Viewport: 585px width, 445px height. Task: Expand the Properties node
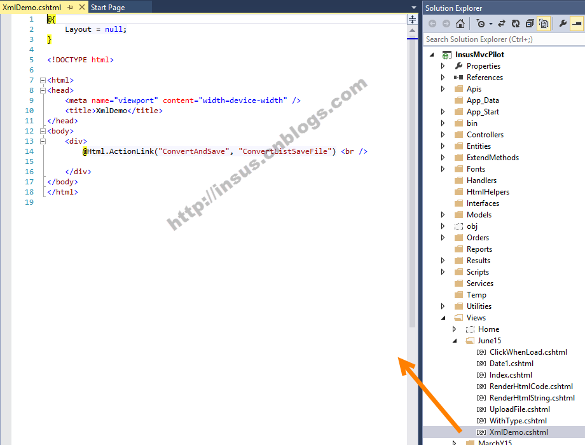(x=443, y=65)
